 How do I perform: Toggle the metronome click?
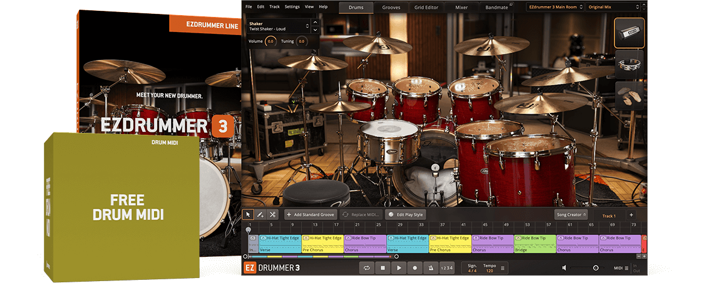(x=430, y=268)
